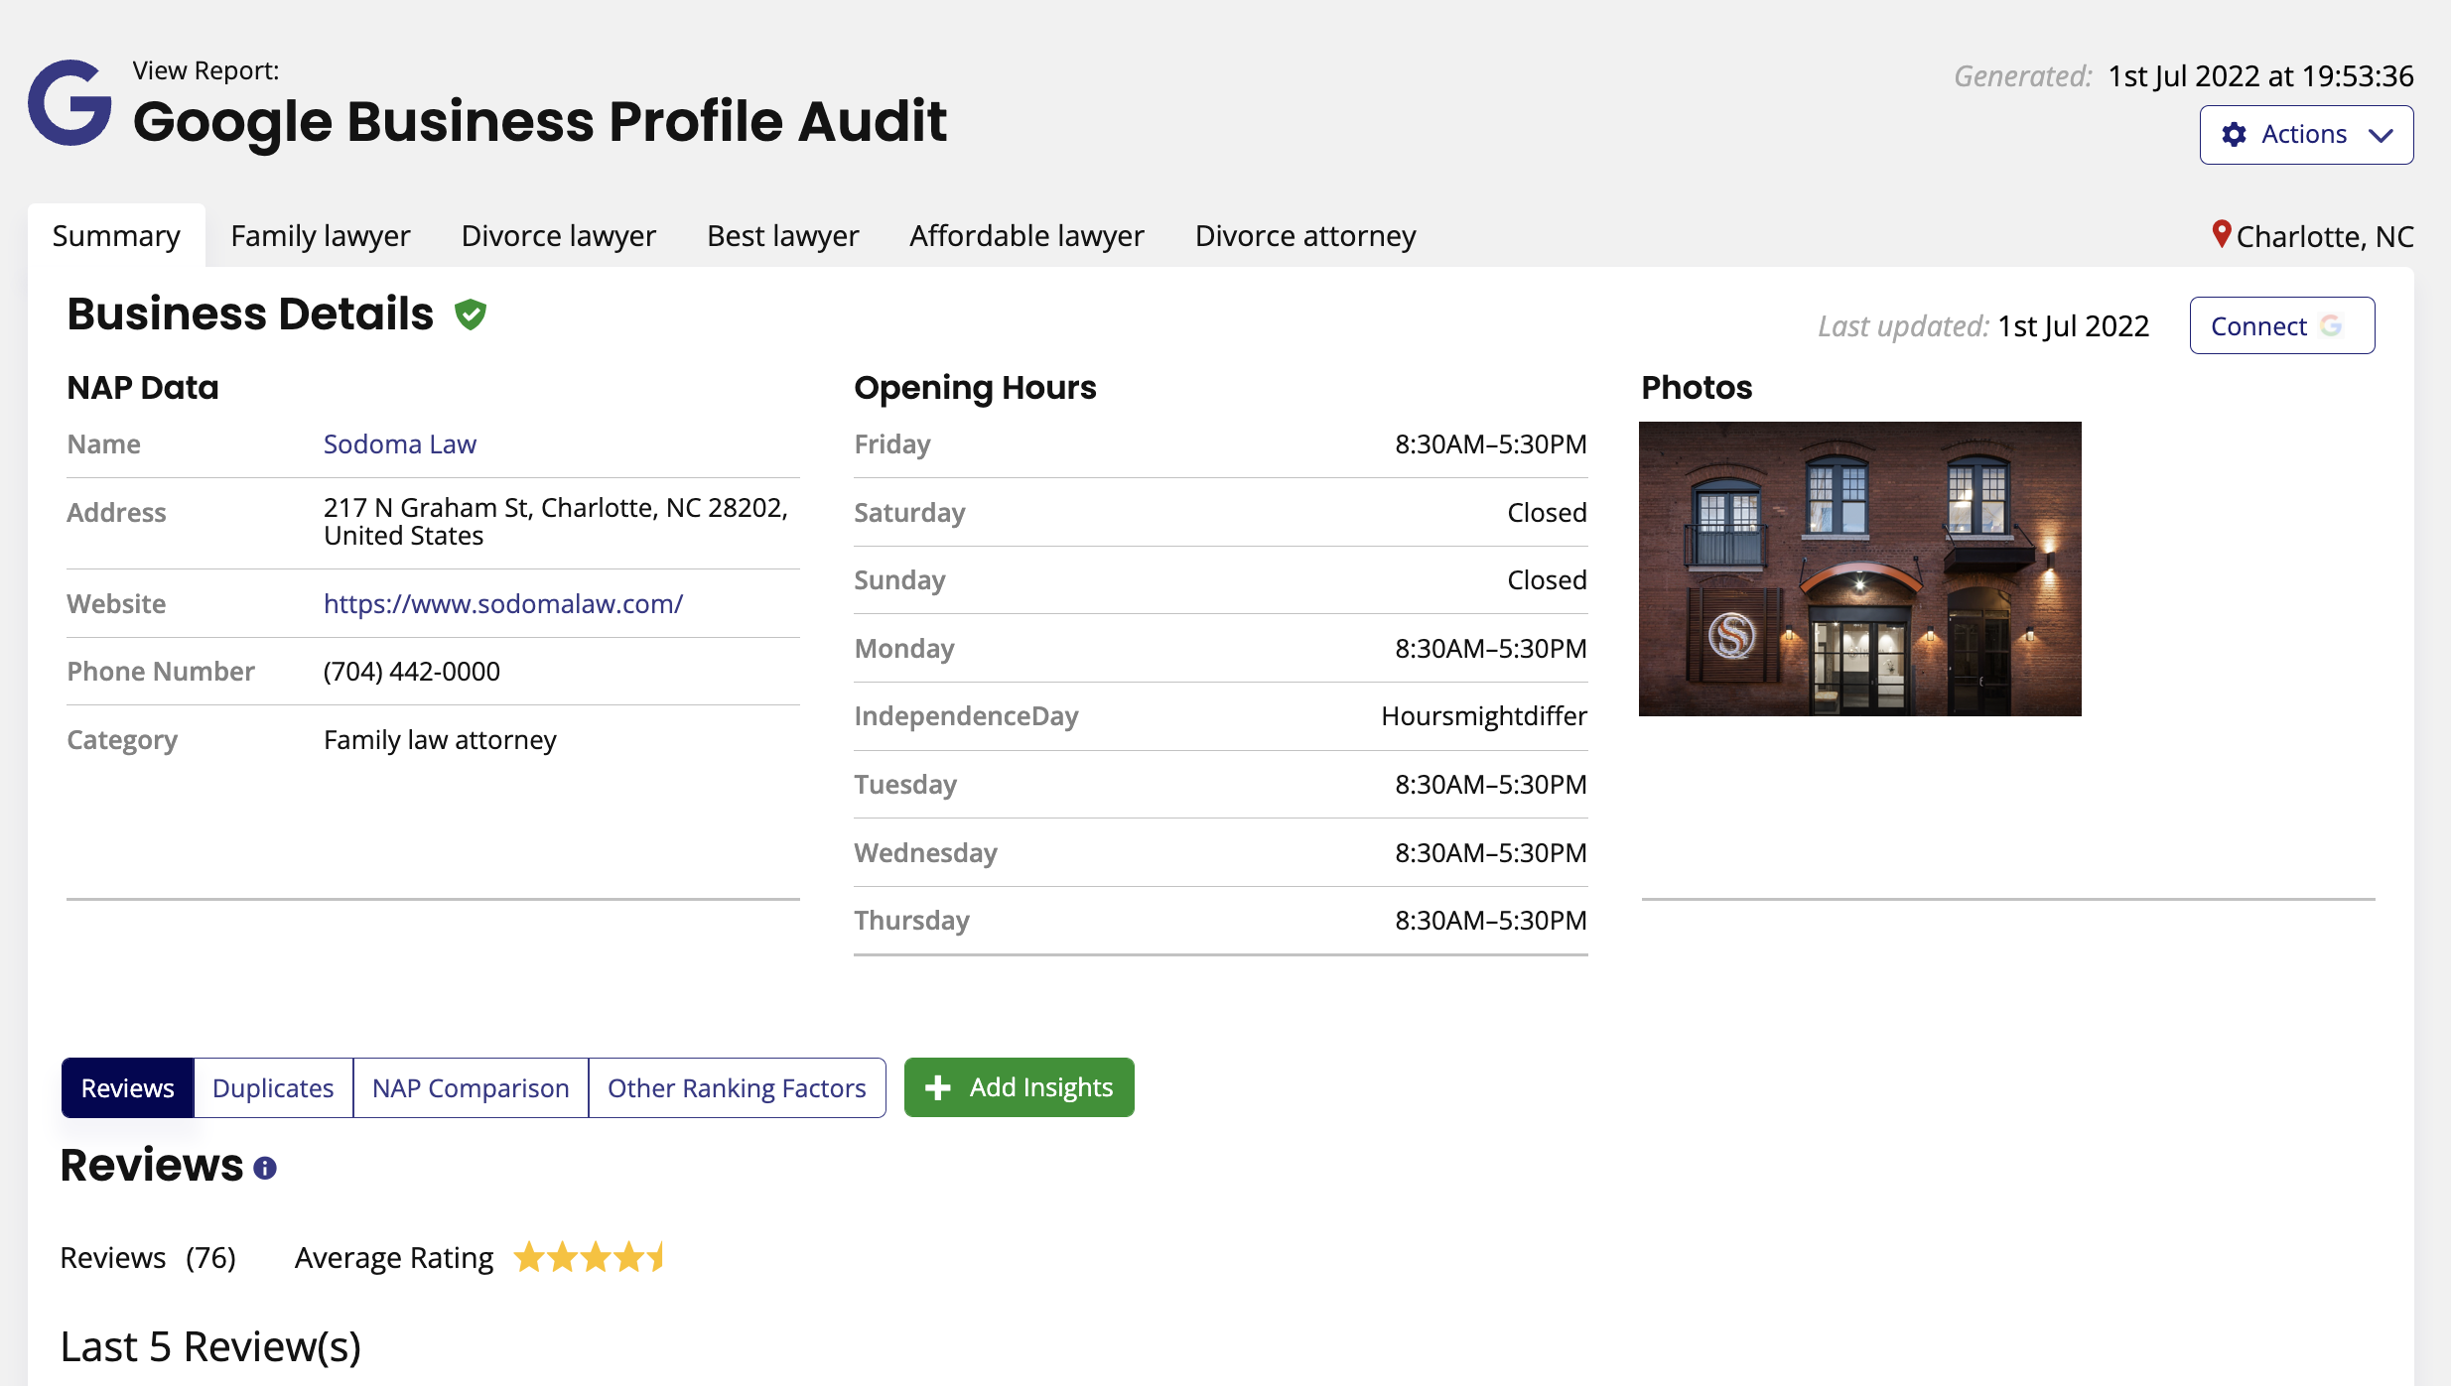This screenshot has height=1386, width=2451.
Task: Click the address 217 N Graham St
Action: 556,522
